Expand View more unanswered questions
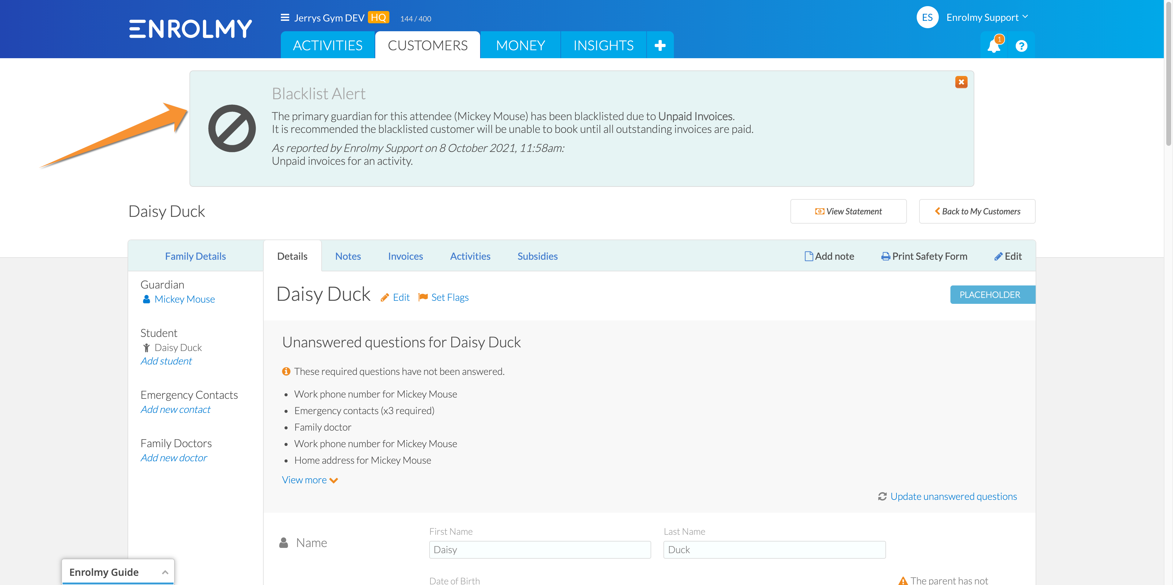The image size is (1173, 585). point(310,480)
